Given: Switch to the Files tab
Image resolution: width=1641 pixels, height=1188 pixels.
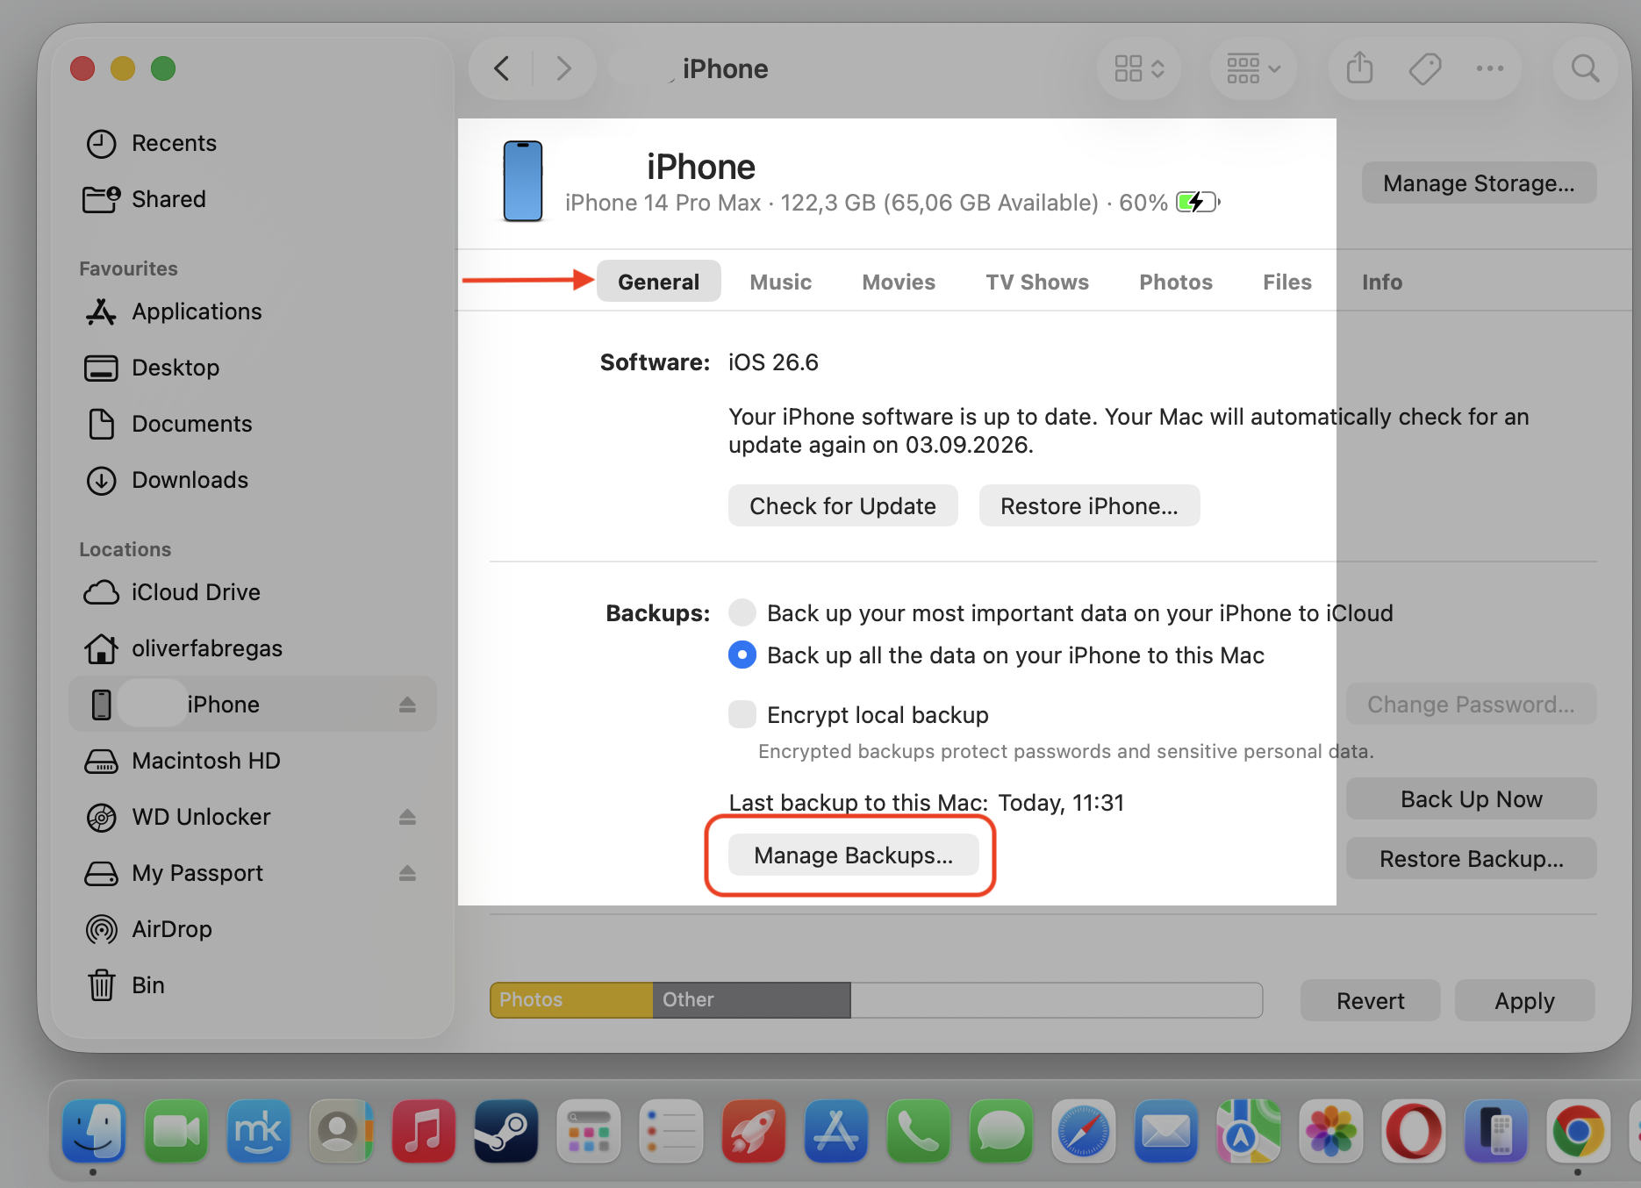Looking at the screenshot, I should click(1286, 282).
